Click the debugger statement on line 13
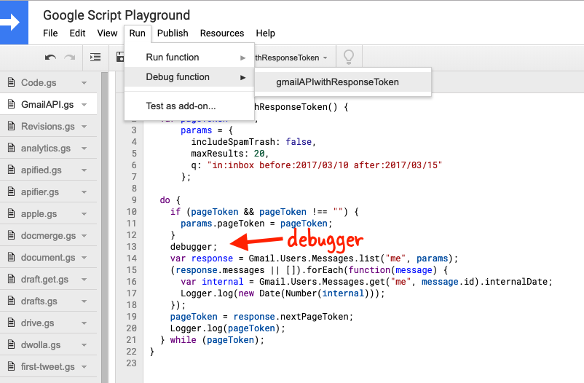The image size is (584, 383). tap(194, 247)
